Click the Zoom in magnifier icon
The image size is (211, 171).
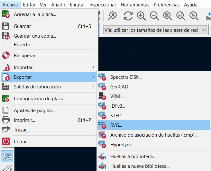point(141,16)
